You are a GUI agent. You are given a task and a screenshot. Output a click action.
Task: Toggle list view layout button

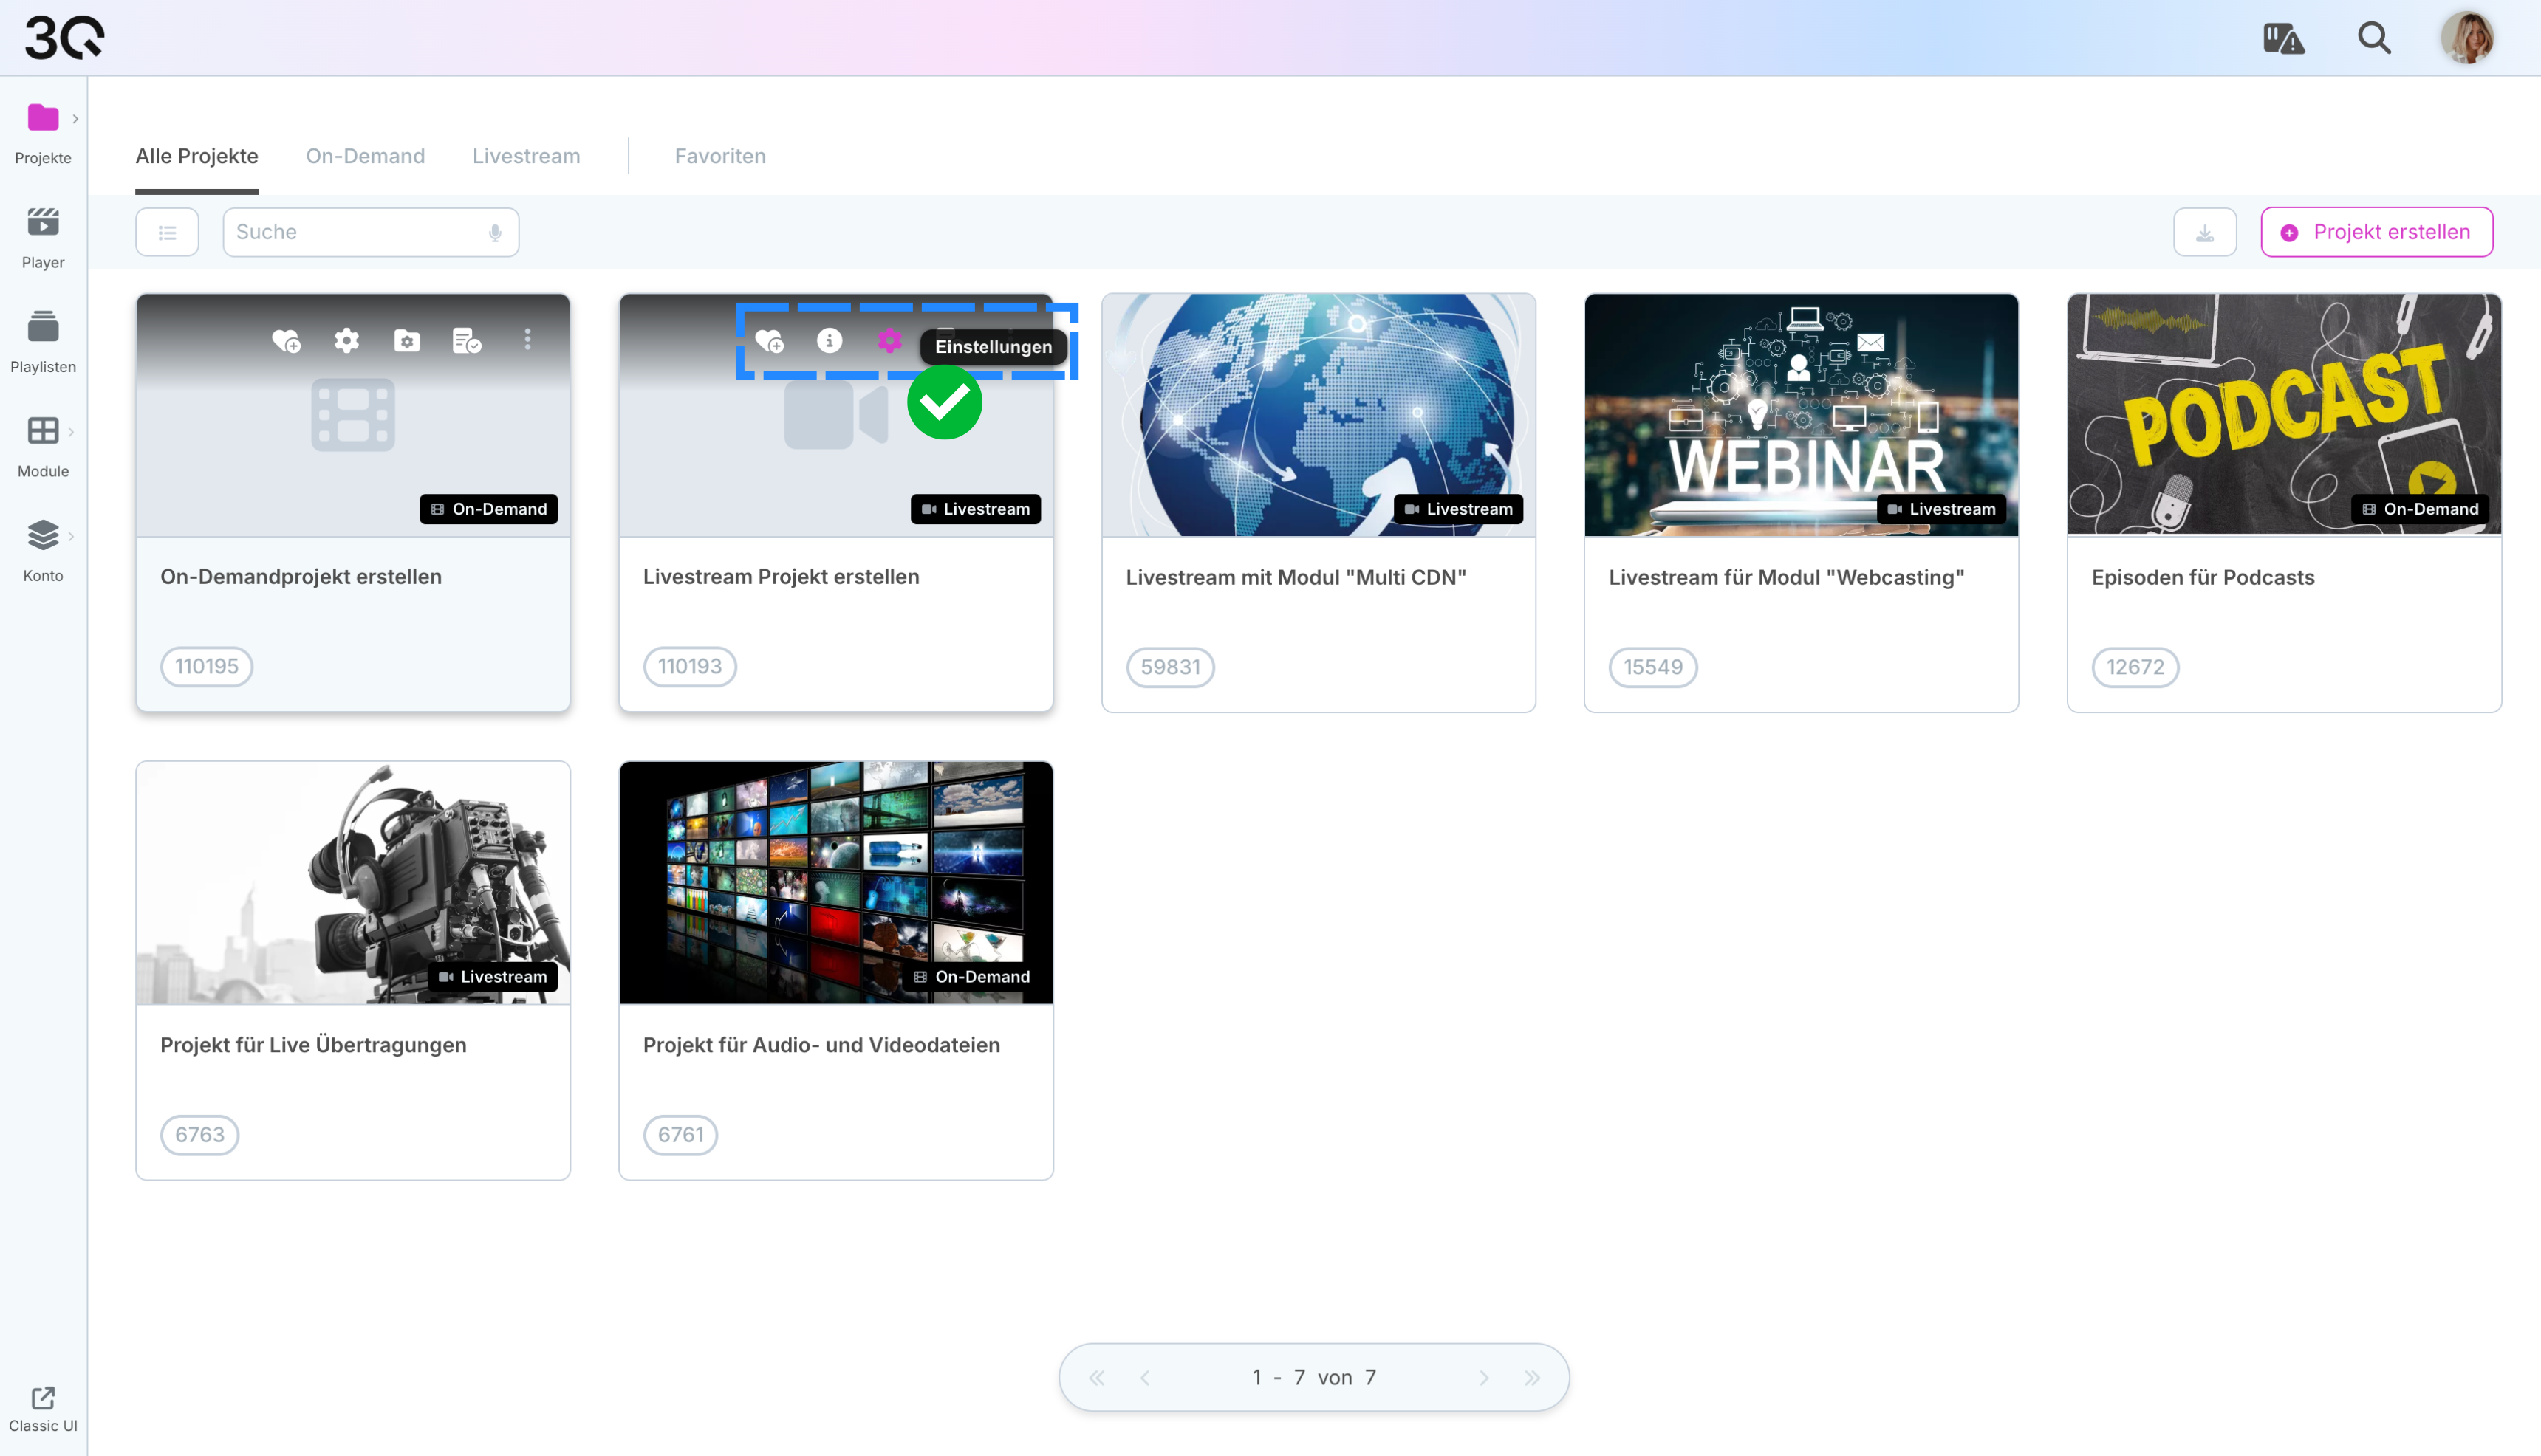(x=167, y=232)
